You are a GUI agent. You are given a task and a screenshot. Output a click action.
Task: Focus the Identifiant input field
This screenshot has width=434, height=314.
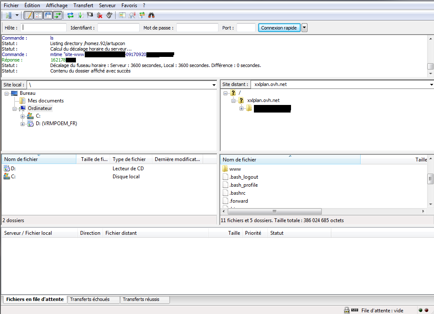pos(118,28)
